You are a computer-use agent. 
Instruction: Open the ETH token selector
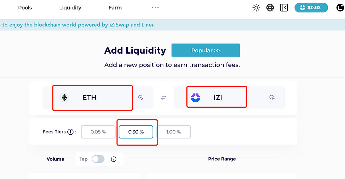pyautogui.click(x=92, y=98)
